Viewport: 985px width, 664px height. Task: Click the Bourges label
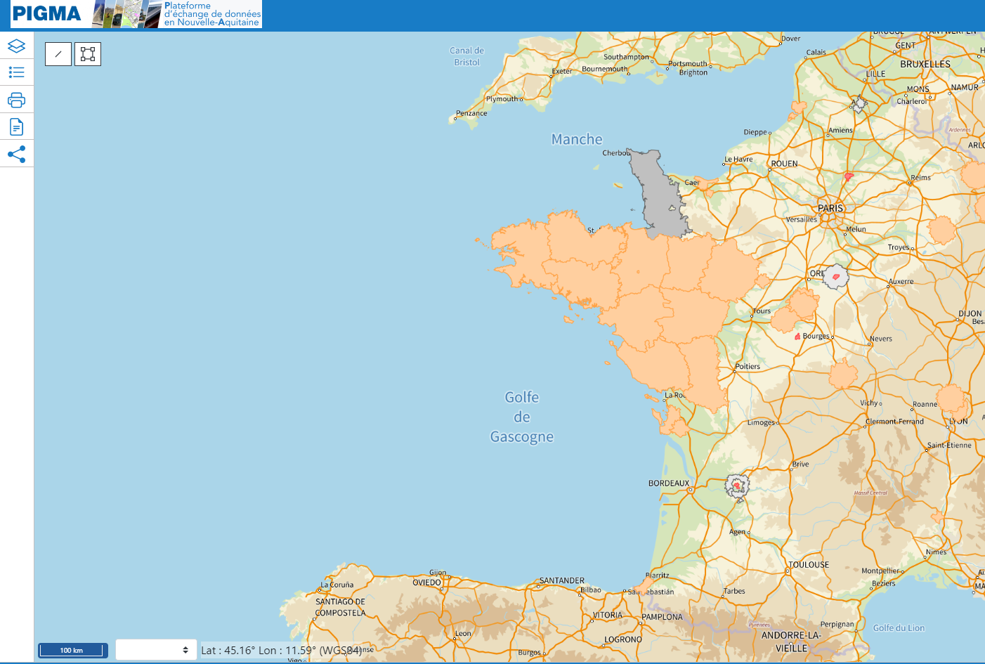coord(816,337)
